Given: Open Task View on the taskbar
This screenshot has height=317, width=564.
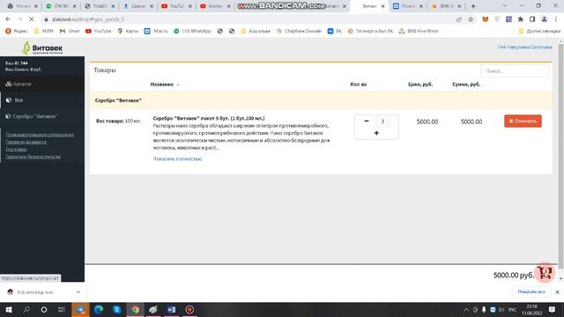Looking at the screenshot, I should [x=62, y=309].
